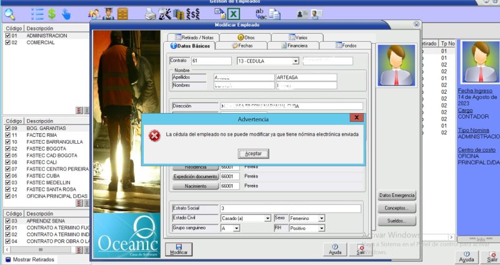Image resolution: width=500 pixels, height=265 pixels.
Task: Click the green dollar sign toolbar icon
Action: tap(52, 13)
